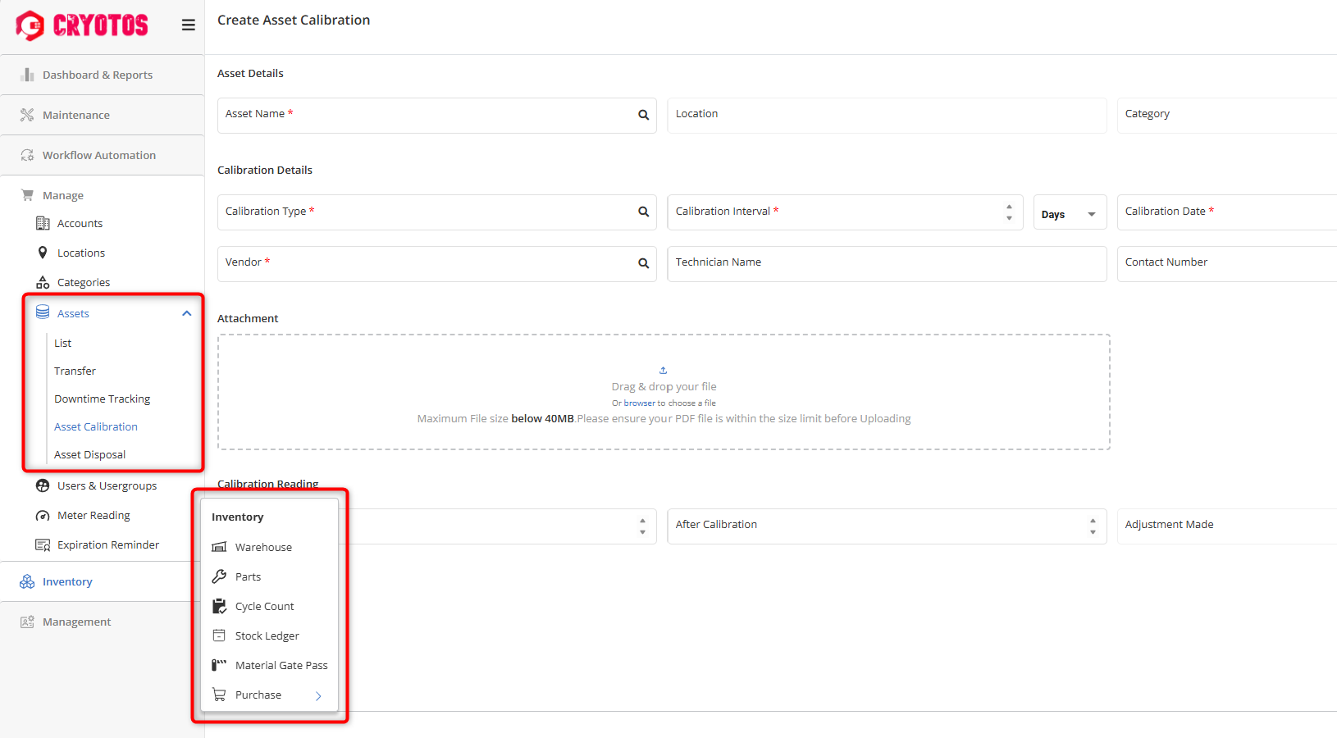Click the upload icon in attachment area

(663, 371)
